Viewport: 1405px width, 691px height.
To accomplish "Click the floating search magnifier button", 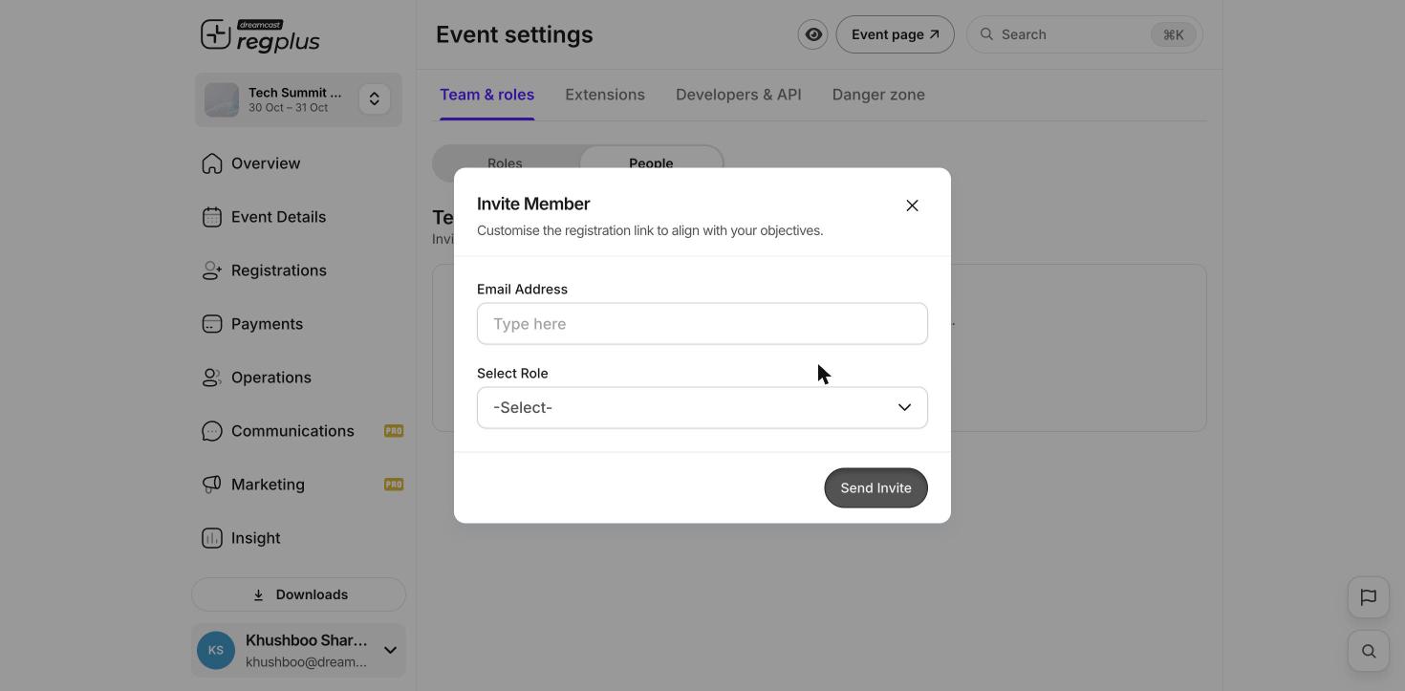I will [1369, 651].
